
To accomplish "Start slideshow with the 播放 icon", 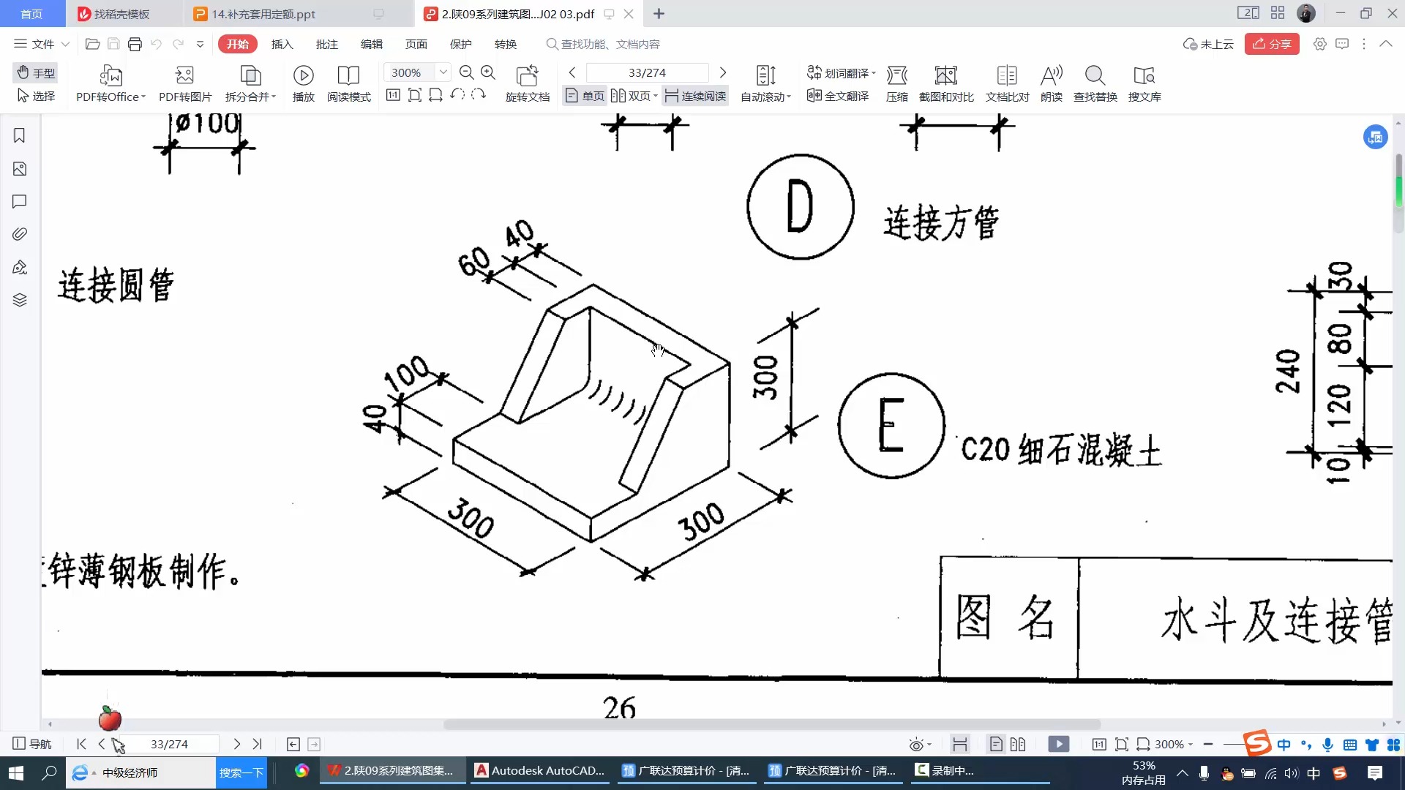I will pyautogui.click(x=303, y=83).
